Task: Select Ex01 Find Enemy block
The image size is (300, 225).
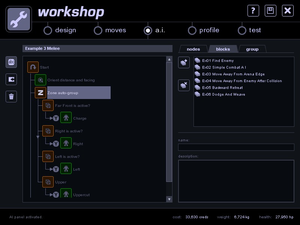Action: tap(217, 61)
